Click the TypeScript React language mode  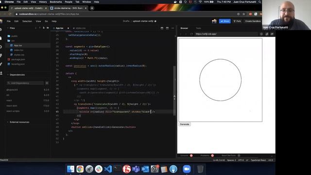pos(258,160)
